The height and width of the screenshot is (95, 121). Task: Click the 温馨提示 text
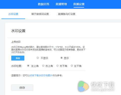pos(16,75)
